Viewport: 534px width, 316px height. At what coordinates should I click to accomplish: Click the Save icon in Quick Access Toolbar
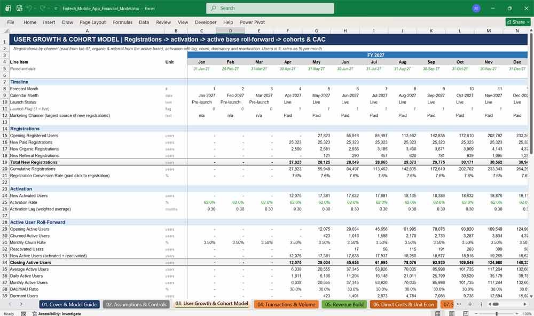pos(19,8)
